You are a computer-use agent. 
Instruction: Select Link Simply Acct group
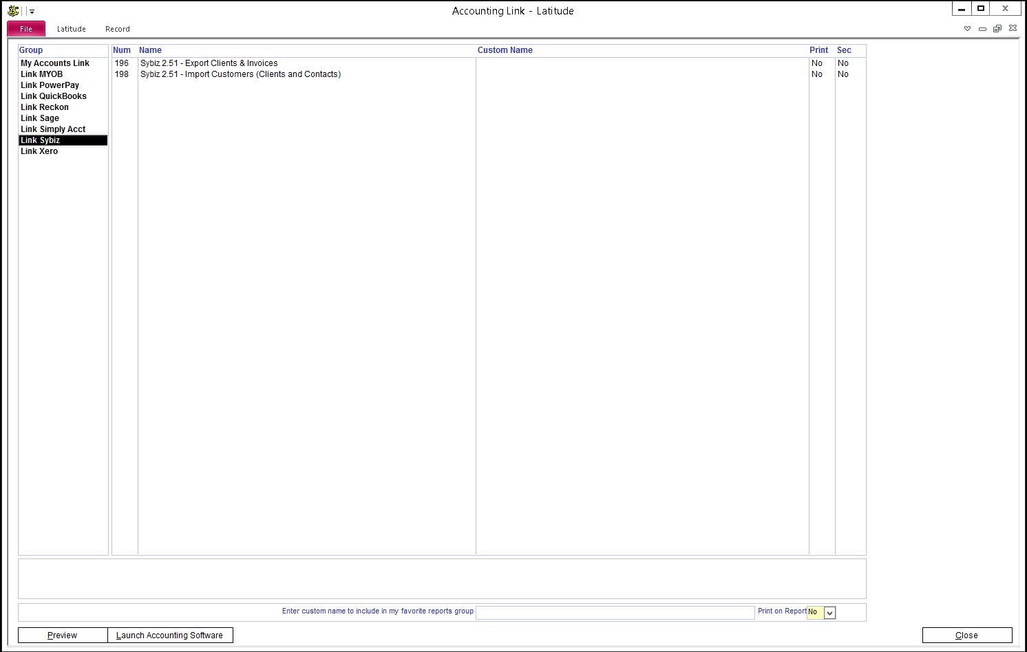click(x=63, y=129)
